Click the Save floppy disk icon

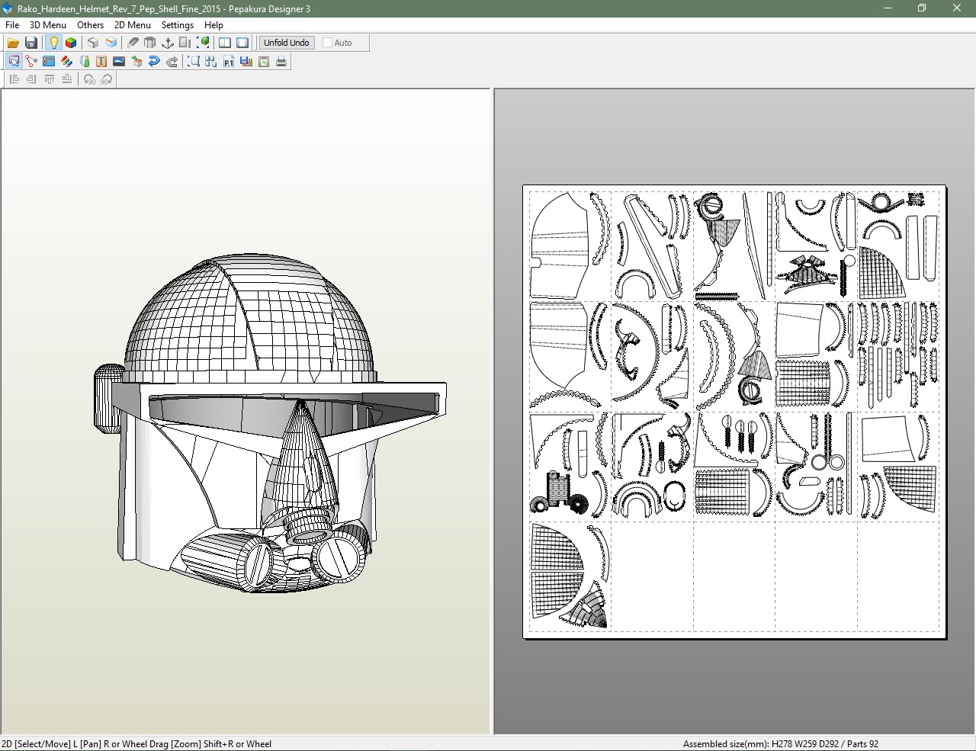coord(31,43)
